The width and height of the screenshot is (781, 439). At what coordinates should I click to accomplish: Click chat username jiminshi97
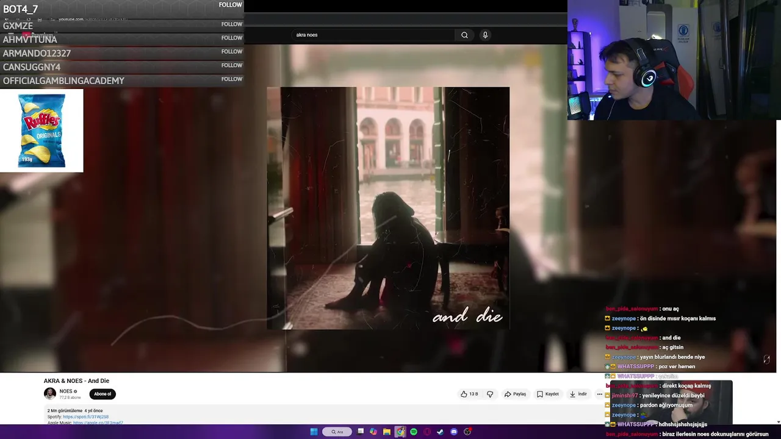pos(625,396)
